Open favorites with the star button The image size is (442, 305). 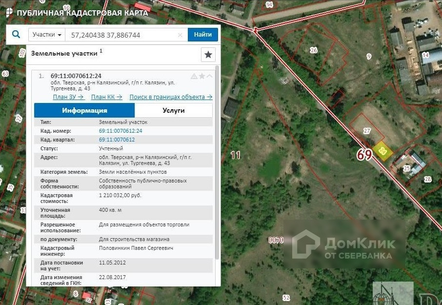click(x=208, y=55)
